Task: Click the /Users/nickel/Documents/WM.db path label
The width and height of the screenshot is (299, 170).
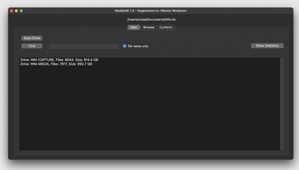Action: click(151, 19)
